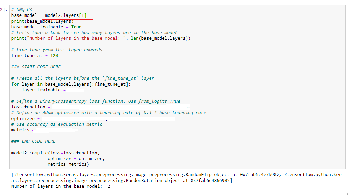Click the fine_tune_at value 120
Viewport: 351px width, 195px height.
tap(54, 55)
